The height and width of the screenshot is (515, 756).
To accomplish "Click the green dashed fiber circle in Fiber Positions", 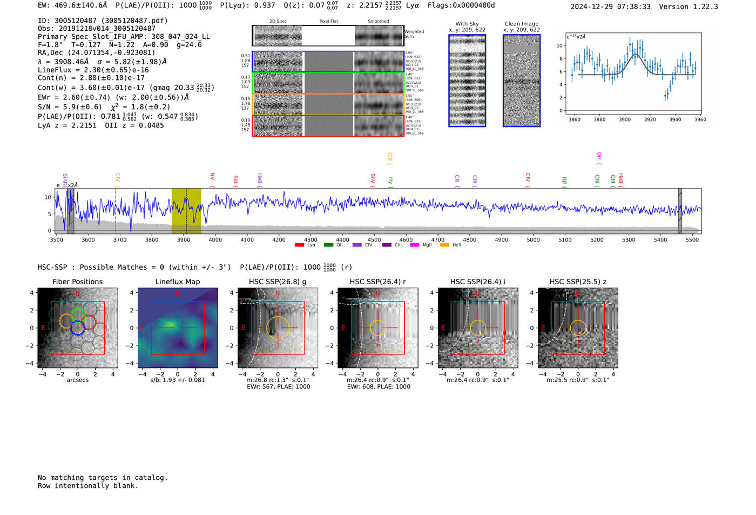I will pyautogui.click(x=79, y=315).
